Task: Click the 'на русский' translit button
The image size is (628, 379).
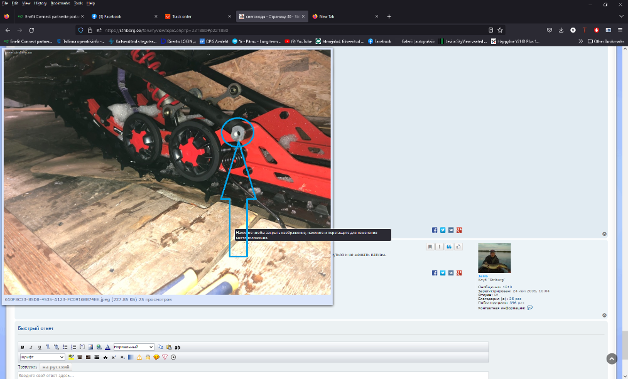Action: 57,366
